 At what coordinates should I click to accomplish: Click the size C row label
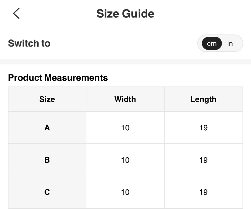point(47,192)
